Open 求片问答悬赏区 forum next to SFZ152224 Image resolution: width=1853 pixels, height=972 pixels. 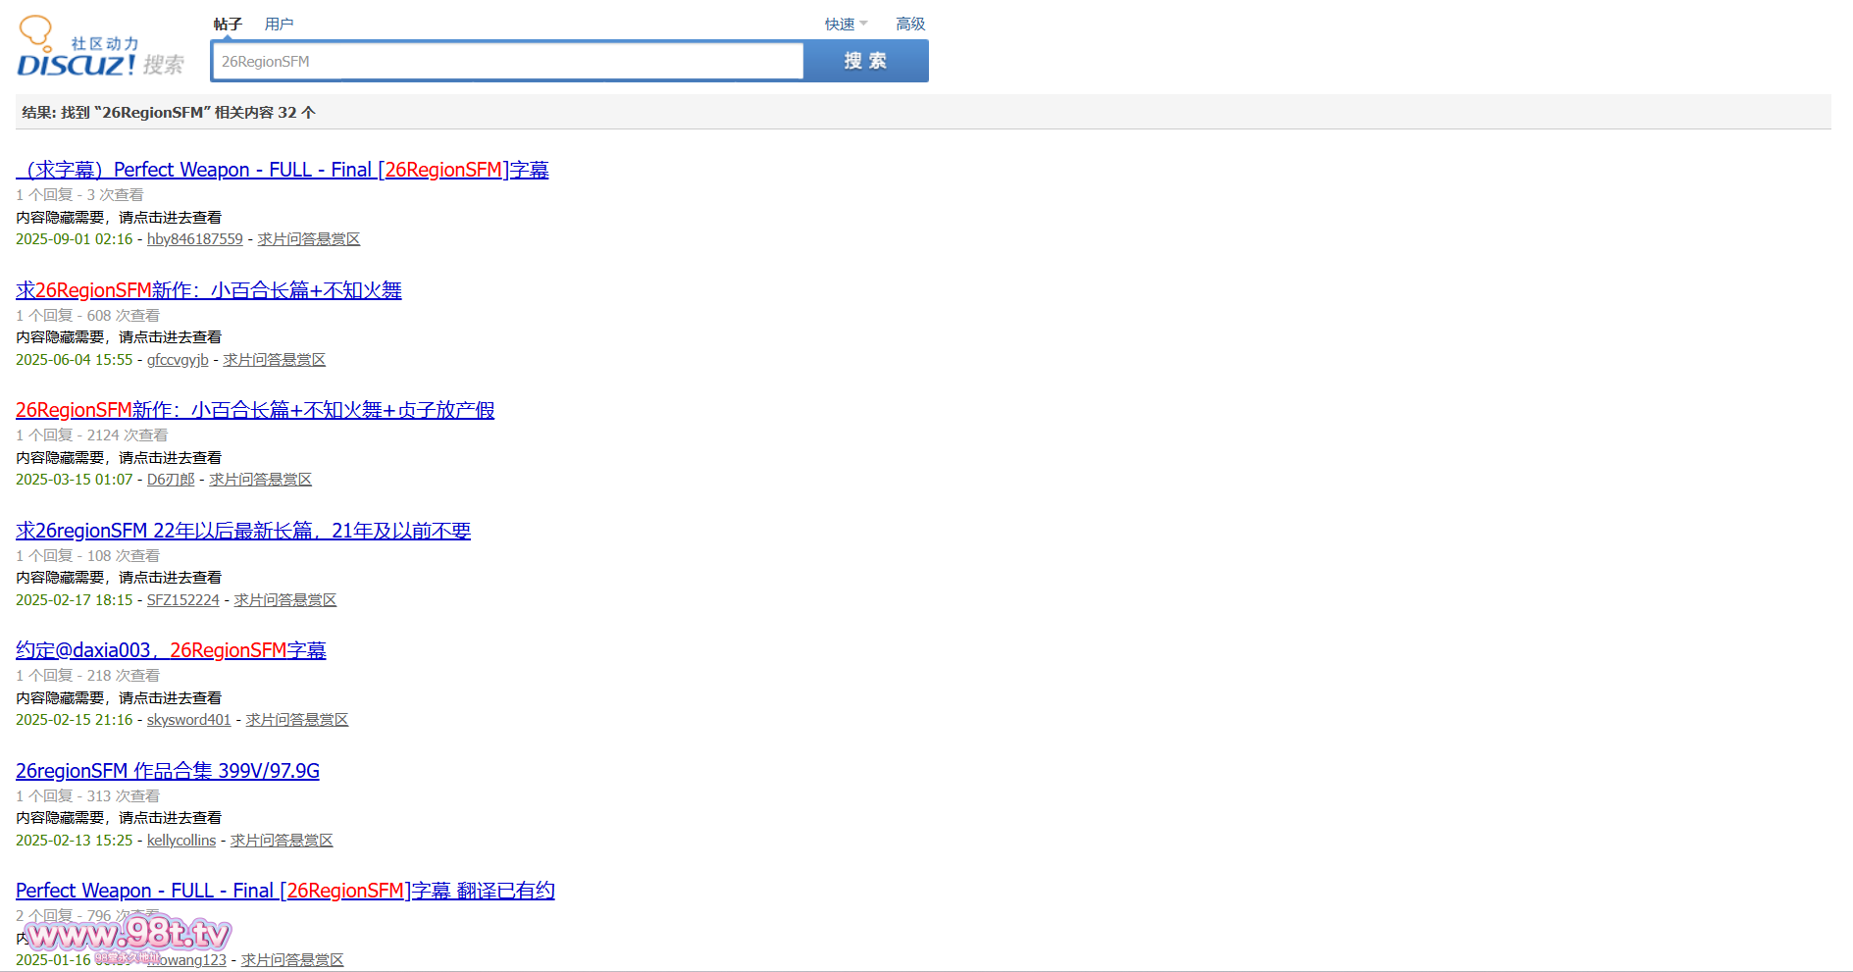[285, 600]
